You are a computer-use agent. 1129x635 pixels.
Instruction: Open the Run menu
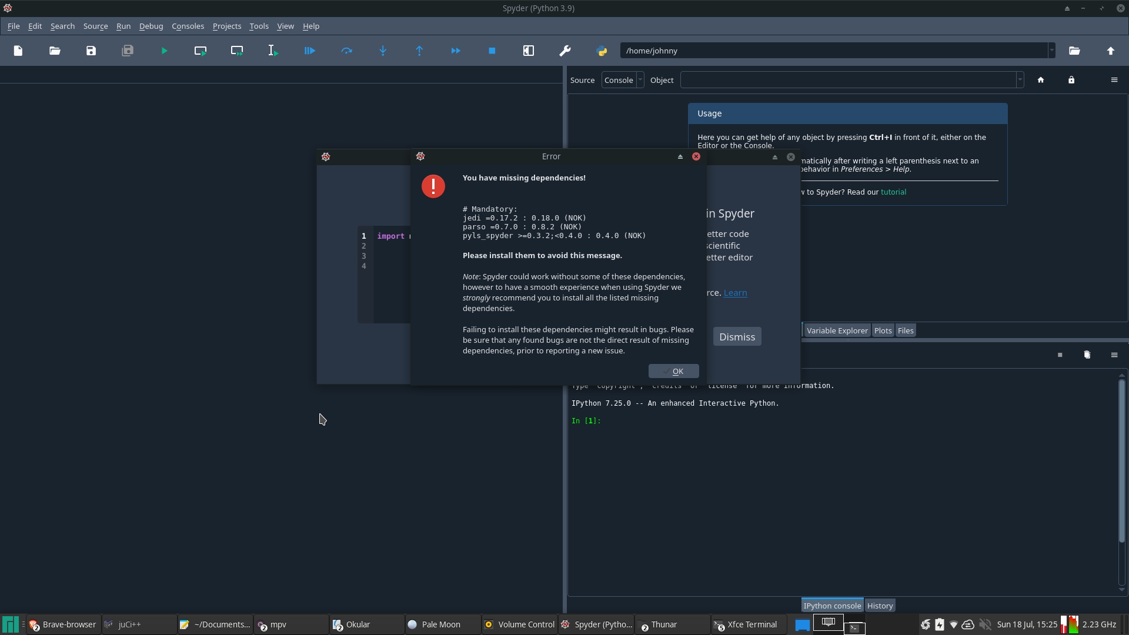tap(123, 26)
